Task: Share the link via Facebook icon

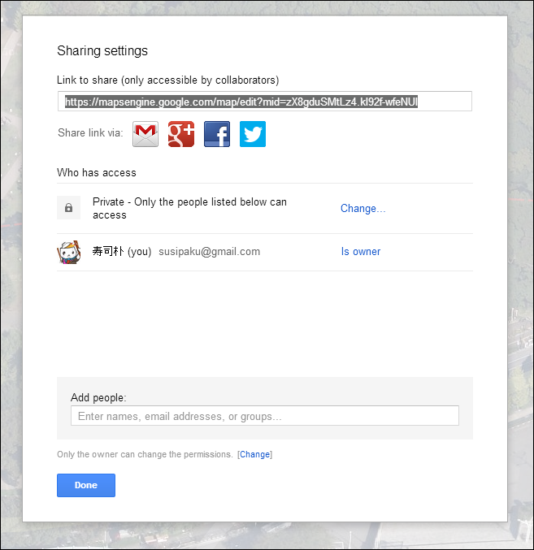Action: coord(217,134)
